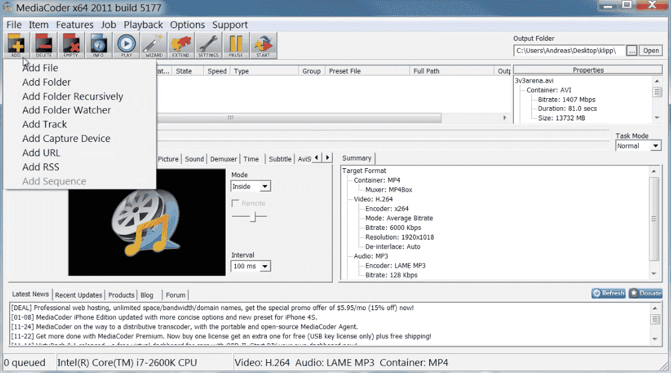Click the Delete toolbar icon
The image size is (671, 373).
(x=44, y=46)
